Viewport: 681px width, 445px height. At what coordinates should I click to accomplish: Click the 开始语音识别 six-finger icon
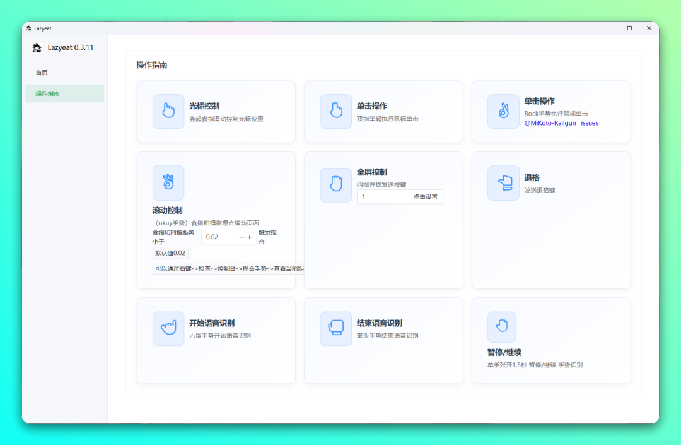tap(168, 328)
